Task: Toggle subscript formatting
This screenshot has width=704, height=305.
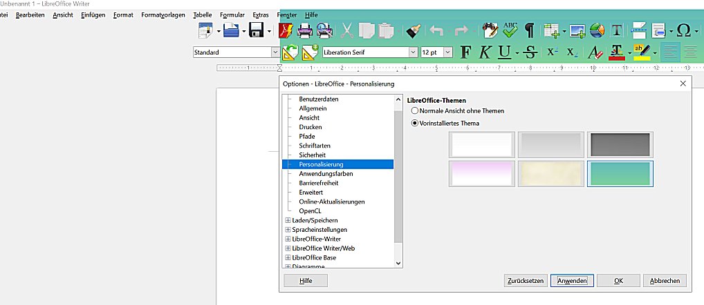Action: (x=572, y=52)
